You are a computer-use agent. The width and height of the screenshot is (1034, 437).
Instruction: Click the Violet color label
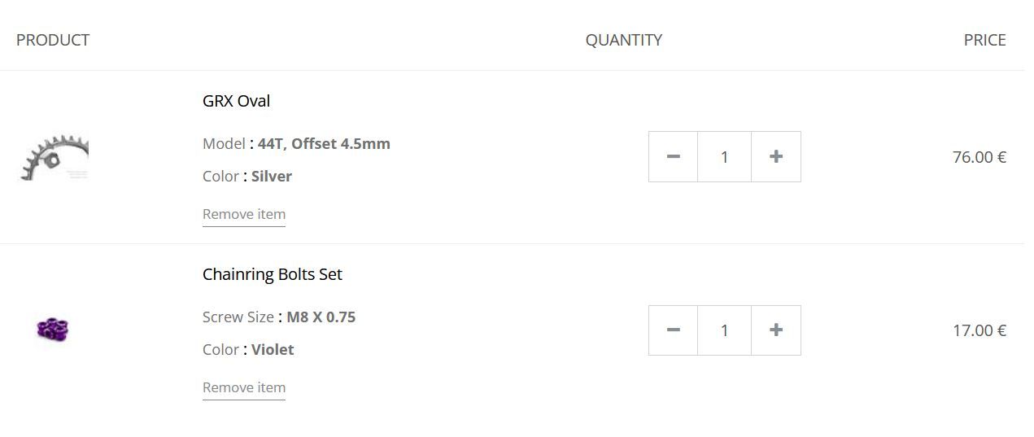click(x=273, y=350)
